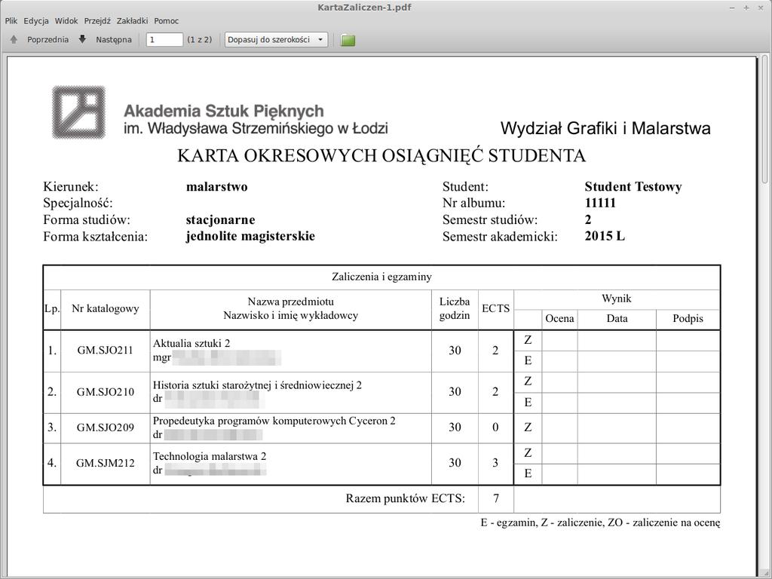Screen dimensions: 772x579
Task: Click the page count text (1 z 2)
Action: click(199, 39)
